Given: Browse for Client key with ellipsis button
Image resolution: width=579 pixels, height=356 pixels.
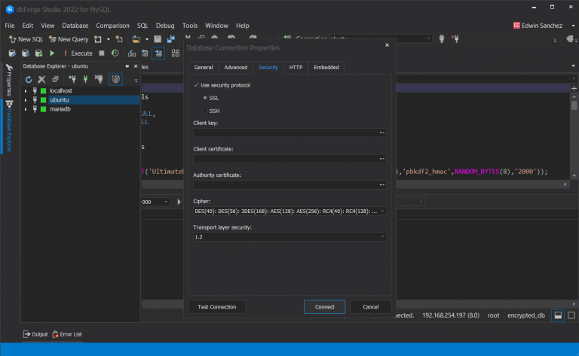Looking at the screenshot, I should pos(382,132).
